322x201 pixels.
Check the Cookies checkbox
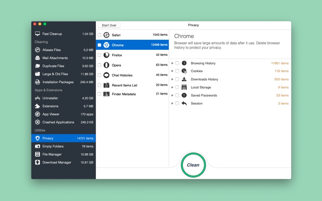pyautogui.click(x=177, y=71)
